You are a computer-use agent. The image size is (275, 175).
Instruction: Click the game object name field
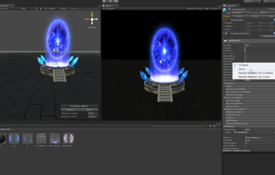point(248,9)
